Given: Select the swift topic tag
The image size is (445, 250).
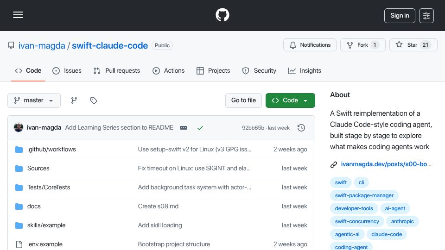Looking at the screenshot, I should [x=341, y=182].
